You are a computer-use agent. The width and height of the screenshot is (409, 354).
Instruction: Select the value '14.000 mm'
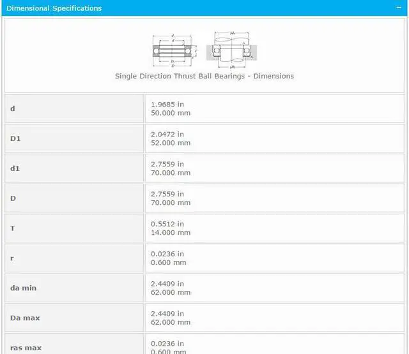[171, 233]
